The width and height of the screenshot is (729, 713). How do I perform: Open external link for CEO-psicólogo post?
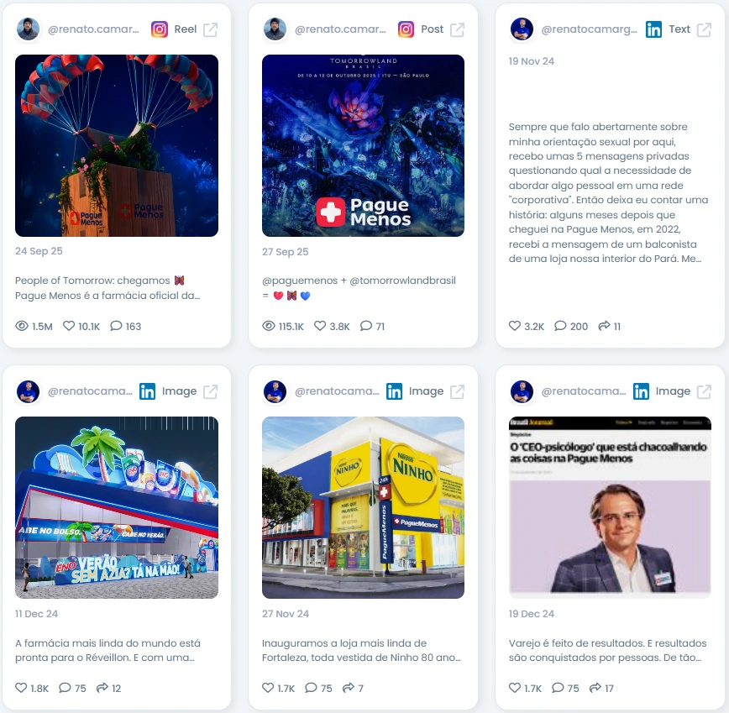tap(705, 392)
